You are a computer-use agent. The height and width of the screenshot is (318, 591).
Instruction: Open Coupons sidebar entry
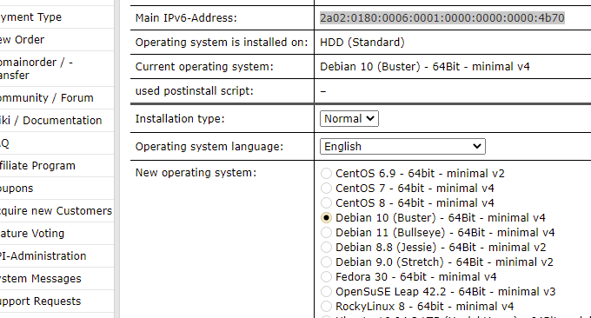click(x=17, y=189)
